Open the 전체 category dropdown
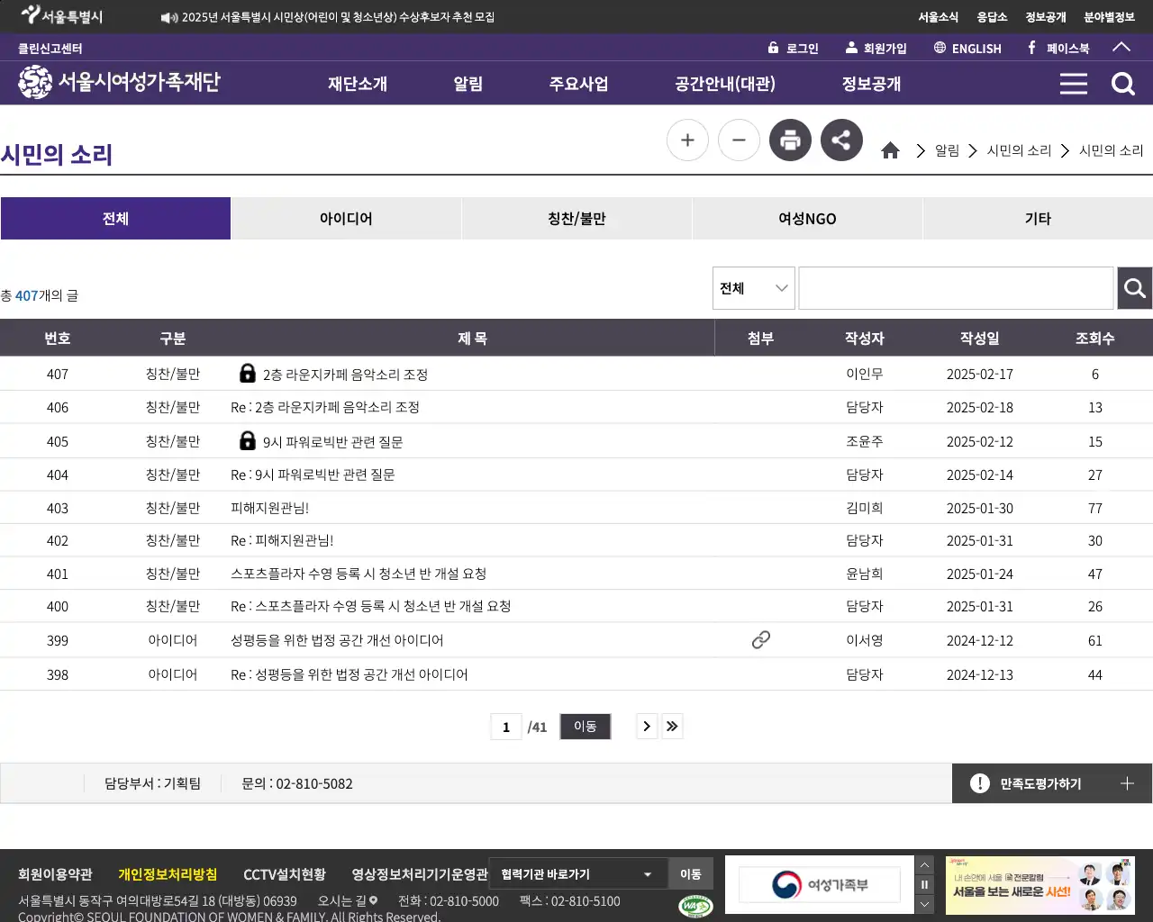The image size is (1153, 922). click(x=753, y=287)
